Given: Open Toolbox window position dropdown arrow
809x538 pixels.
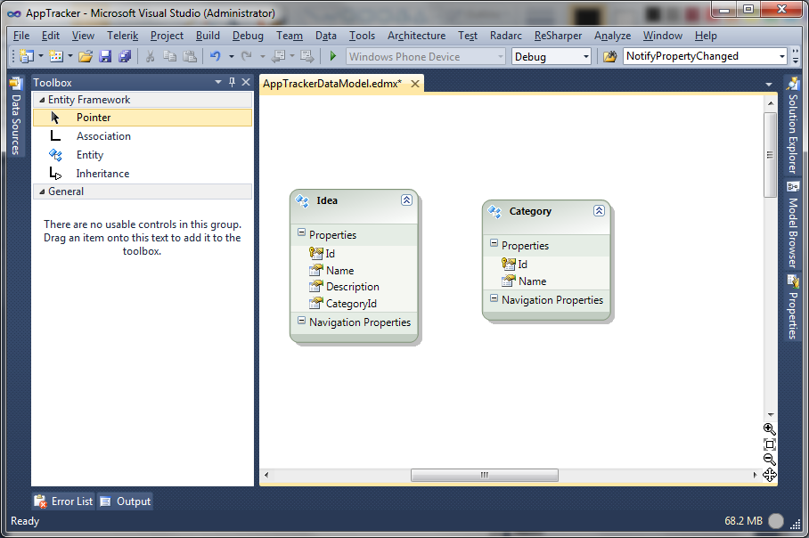Looking at the screenshot, I should [x=218, y=82].
